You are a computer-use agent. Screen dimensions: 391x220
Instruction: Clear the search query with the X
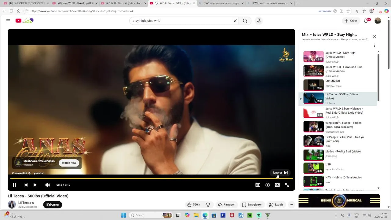pyautogui.click(x=235, y=21)
